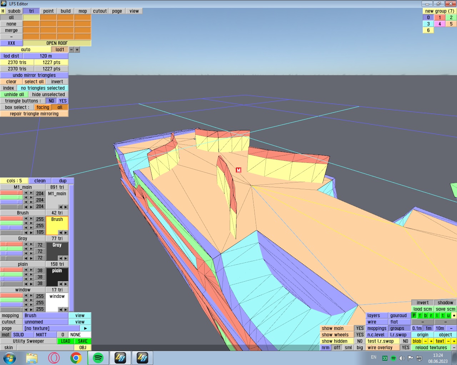Change the SOLID material type

(x=23, y=335)
